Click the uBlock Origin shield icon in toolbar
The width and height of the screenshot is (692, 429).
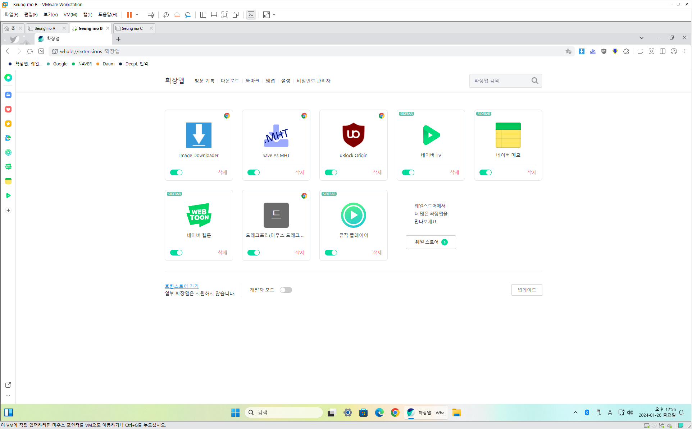[x=604, y=51]
